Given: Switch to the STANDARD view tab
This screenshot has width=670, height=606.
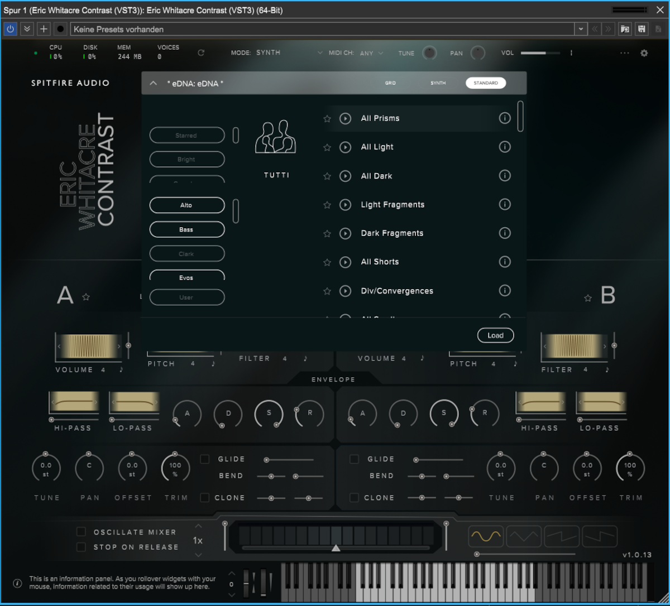Looking at the screenshot, I should tap(486, 83).
